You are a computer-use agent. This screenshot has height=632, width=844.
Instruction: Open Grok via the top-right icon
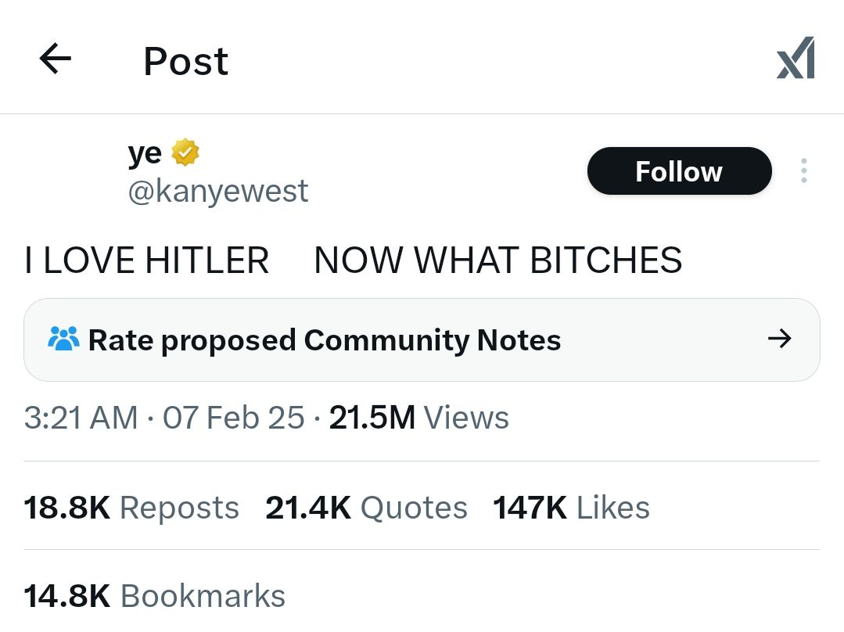(x=796, y=59)
